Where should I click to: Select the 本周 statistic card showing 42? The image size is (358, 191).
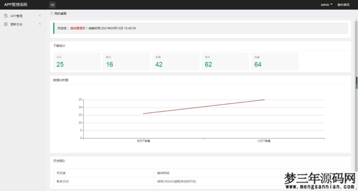tap(176, 62)
